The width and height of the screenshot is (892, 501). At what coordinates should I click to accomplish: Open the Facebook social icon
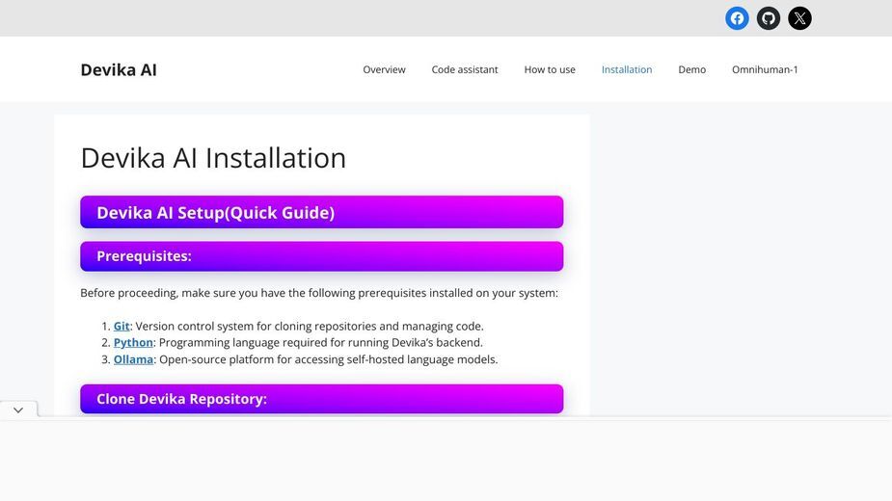(737, 18)
